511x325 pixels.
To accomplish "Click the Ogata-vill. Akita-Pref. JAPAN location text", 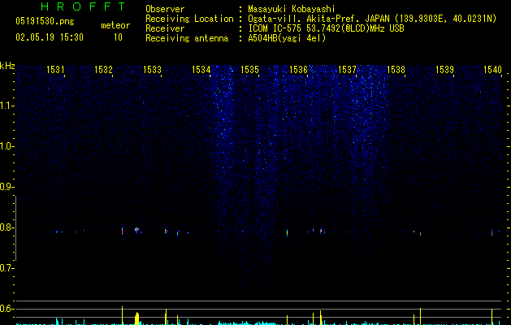I will point(372,19).
